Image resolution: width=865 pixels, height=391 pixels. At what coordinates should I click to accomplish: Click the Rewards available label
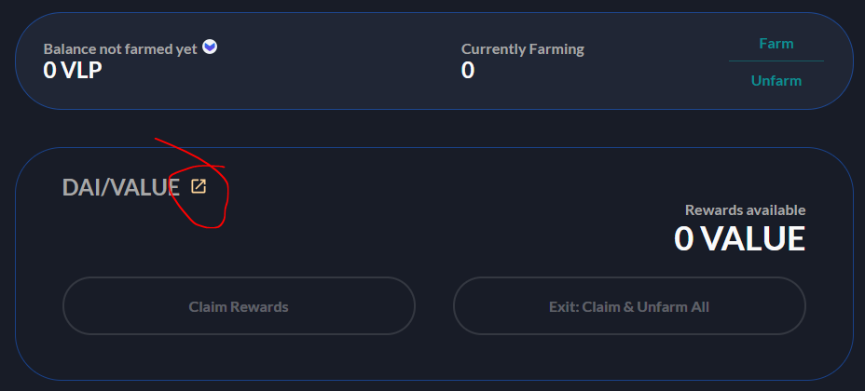coord(746,209)
